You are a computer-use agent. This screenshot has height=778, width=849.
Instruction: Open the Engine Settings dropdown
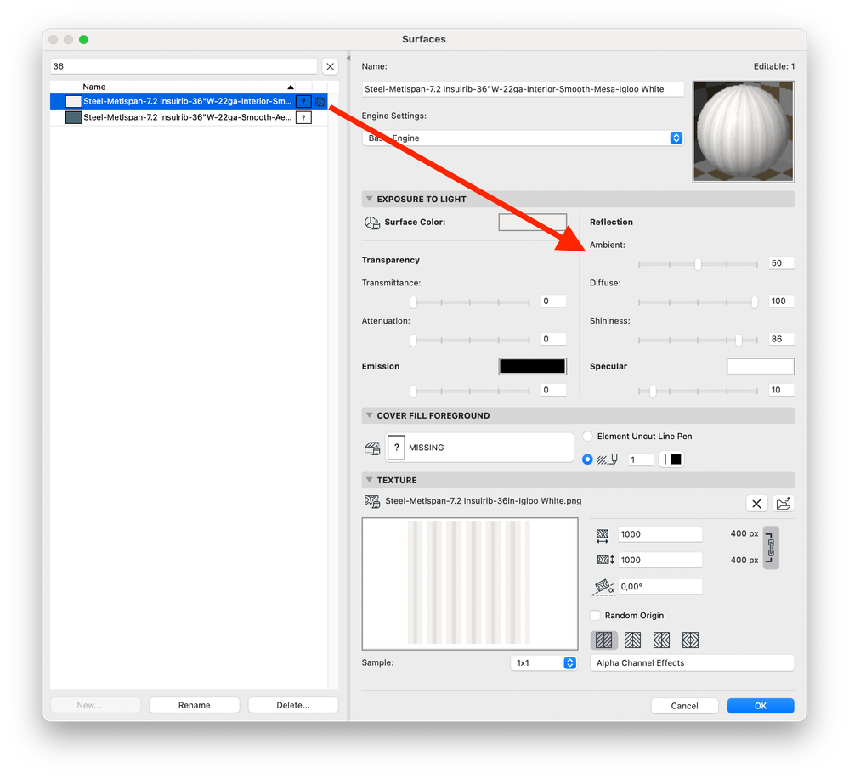point(523,138)
